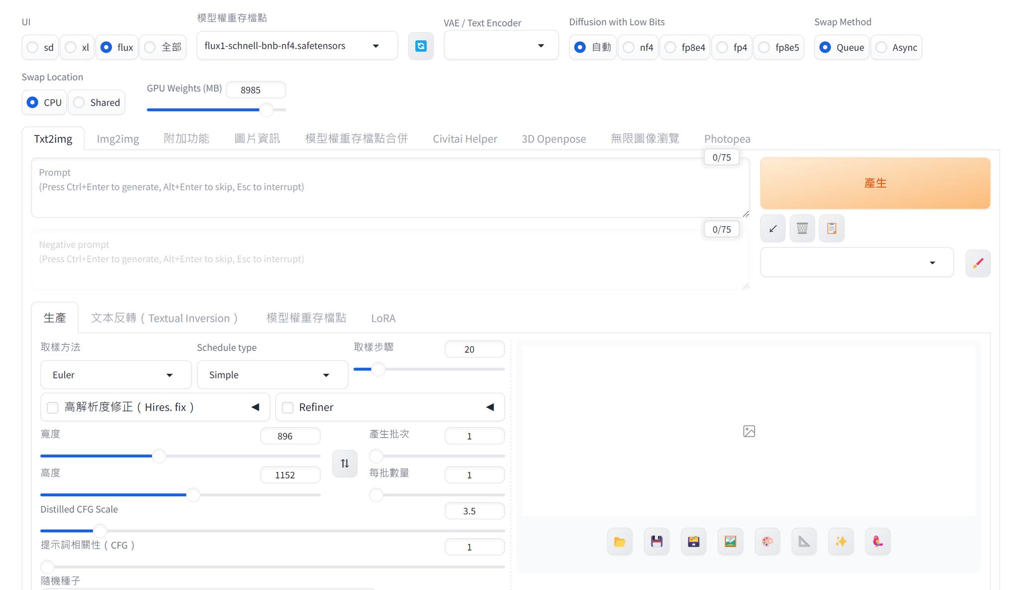Open the 3D Openpose tab
Image resolution: width=1021 pixels, height=590 pixels.
click(x=554, y=139)
